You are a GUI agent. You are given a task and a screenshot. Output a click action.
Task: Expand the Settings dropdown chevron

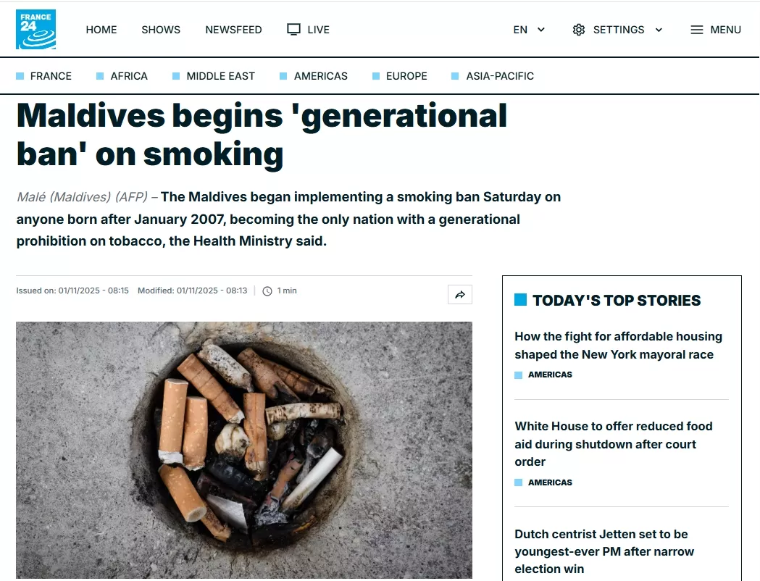[659, 30]
